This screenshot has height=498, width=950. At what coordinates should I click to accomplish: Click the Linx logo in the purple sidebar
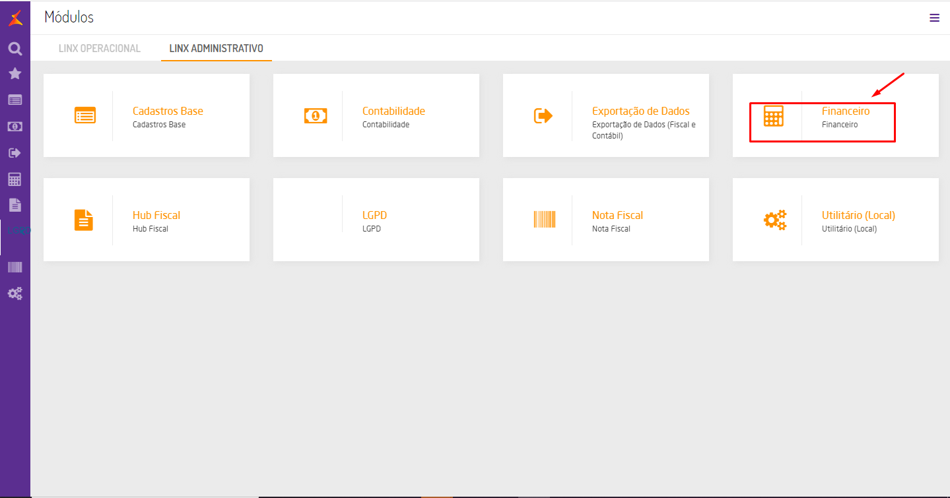[15, 18]
